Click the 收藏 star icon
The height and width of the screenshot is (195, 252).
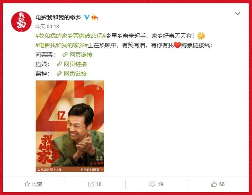tap(27, 184)
